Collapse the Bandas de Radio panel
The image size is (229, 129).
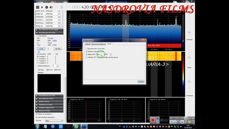(x=49, y=111)
